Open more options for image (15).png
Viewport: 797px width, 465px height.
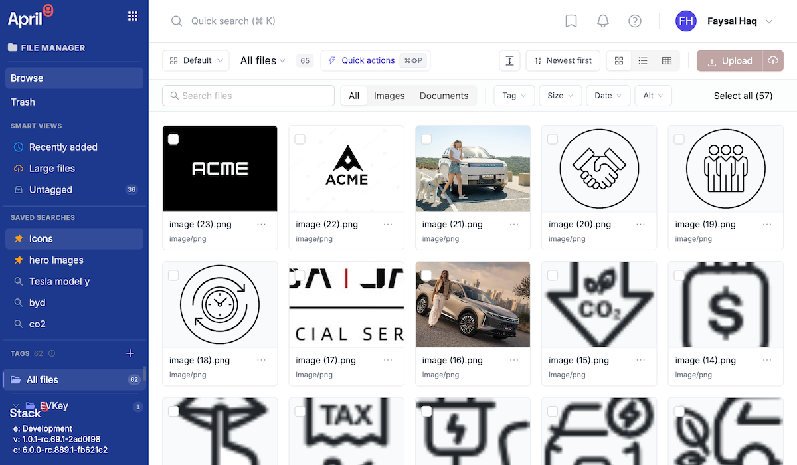point(641,360)
